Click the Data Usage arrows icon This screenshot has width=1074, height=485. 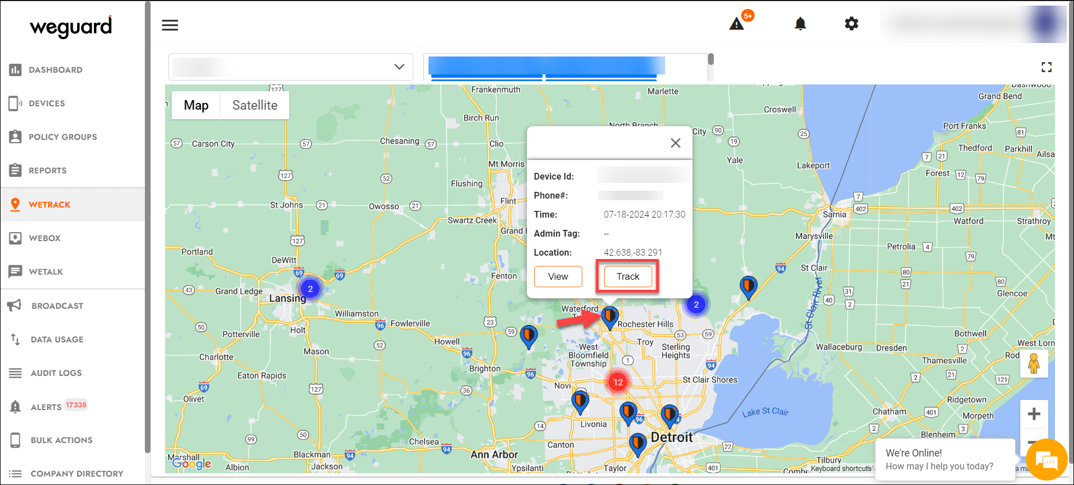point(15,339)
